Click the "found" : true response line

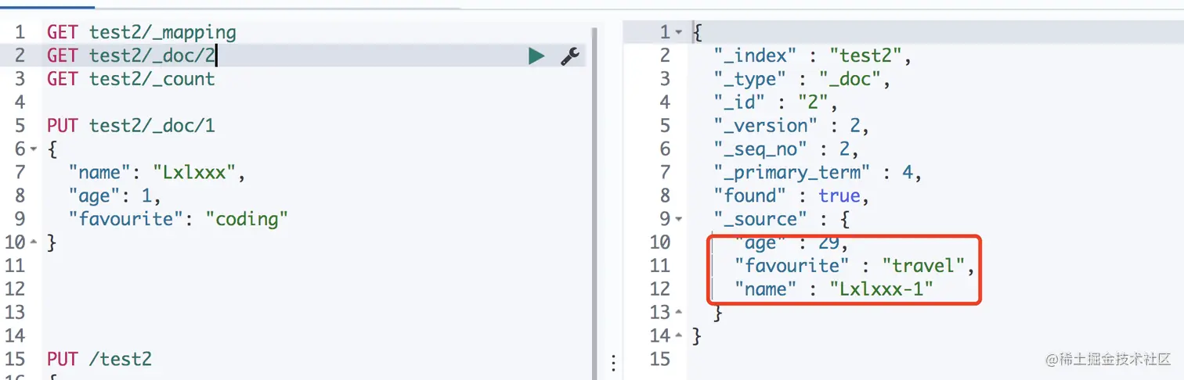pos(792,195)
